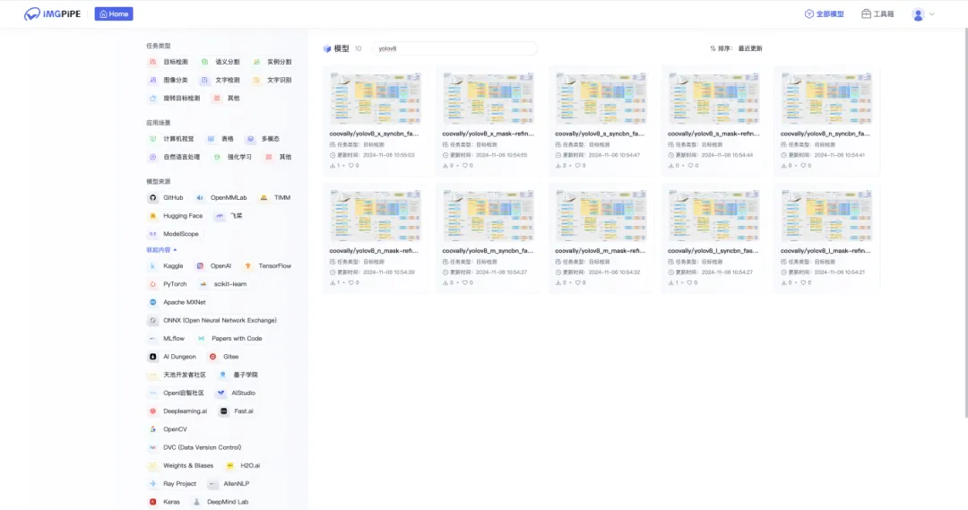Open the coovally/yolov8_s_syncbn model title link
The image size is (968, 510).
[x=600, y=134]
